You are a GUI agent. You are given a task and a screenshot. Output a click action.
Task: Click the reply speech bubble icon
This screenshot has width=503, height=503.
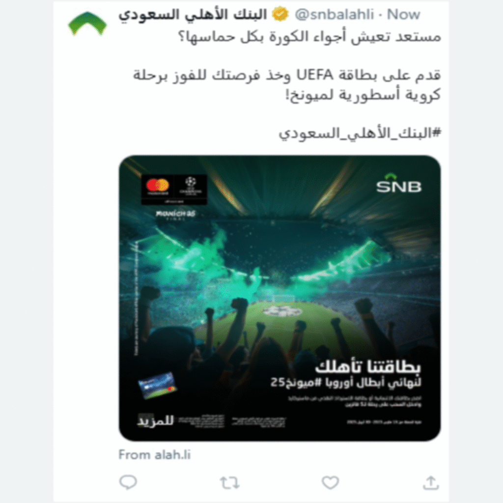point(128,482)
